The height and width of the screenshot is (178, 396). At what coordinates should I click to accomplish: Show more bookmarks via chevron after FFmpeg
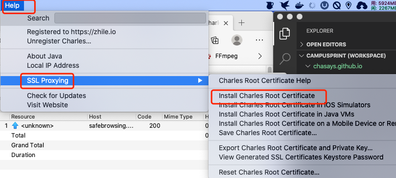click(x=260, y=56)
